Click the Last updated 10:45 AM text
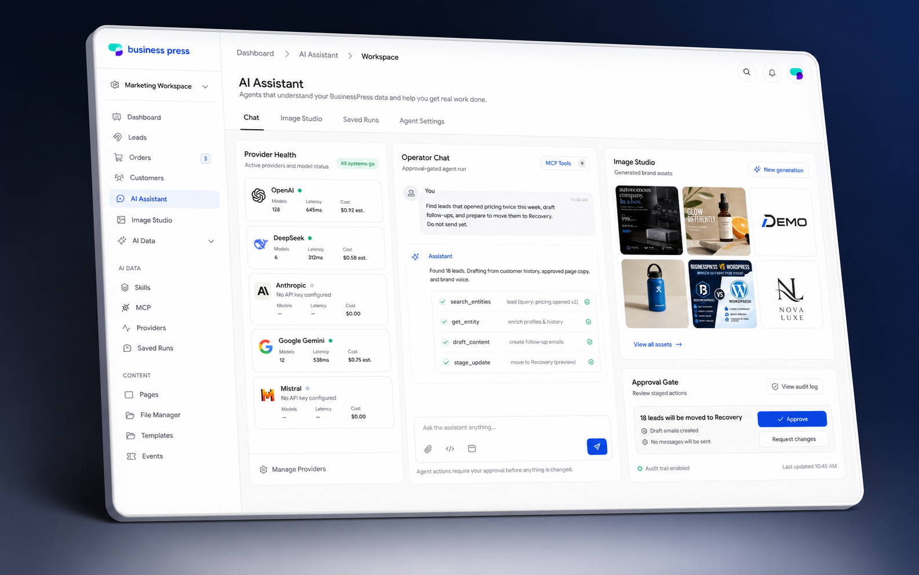 point(809,466)
